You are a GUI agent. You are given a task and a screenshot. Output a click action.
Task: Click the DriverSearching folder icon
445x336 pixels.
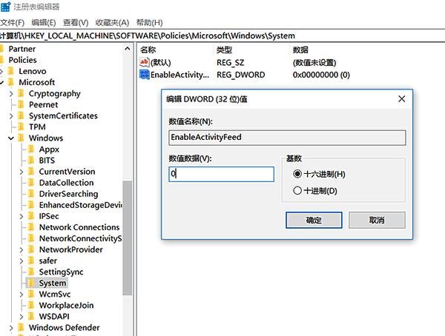coord(31,194)
